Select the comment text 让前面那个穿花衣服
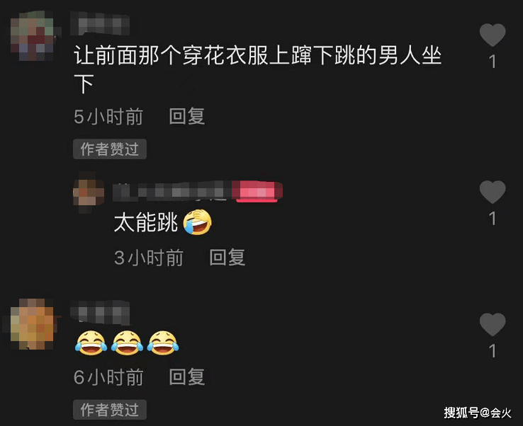This screenshot has height=426, width=523. pyautogui.click(x=171, y=55)
